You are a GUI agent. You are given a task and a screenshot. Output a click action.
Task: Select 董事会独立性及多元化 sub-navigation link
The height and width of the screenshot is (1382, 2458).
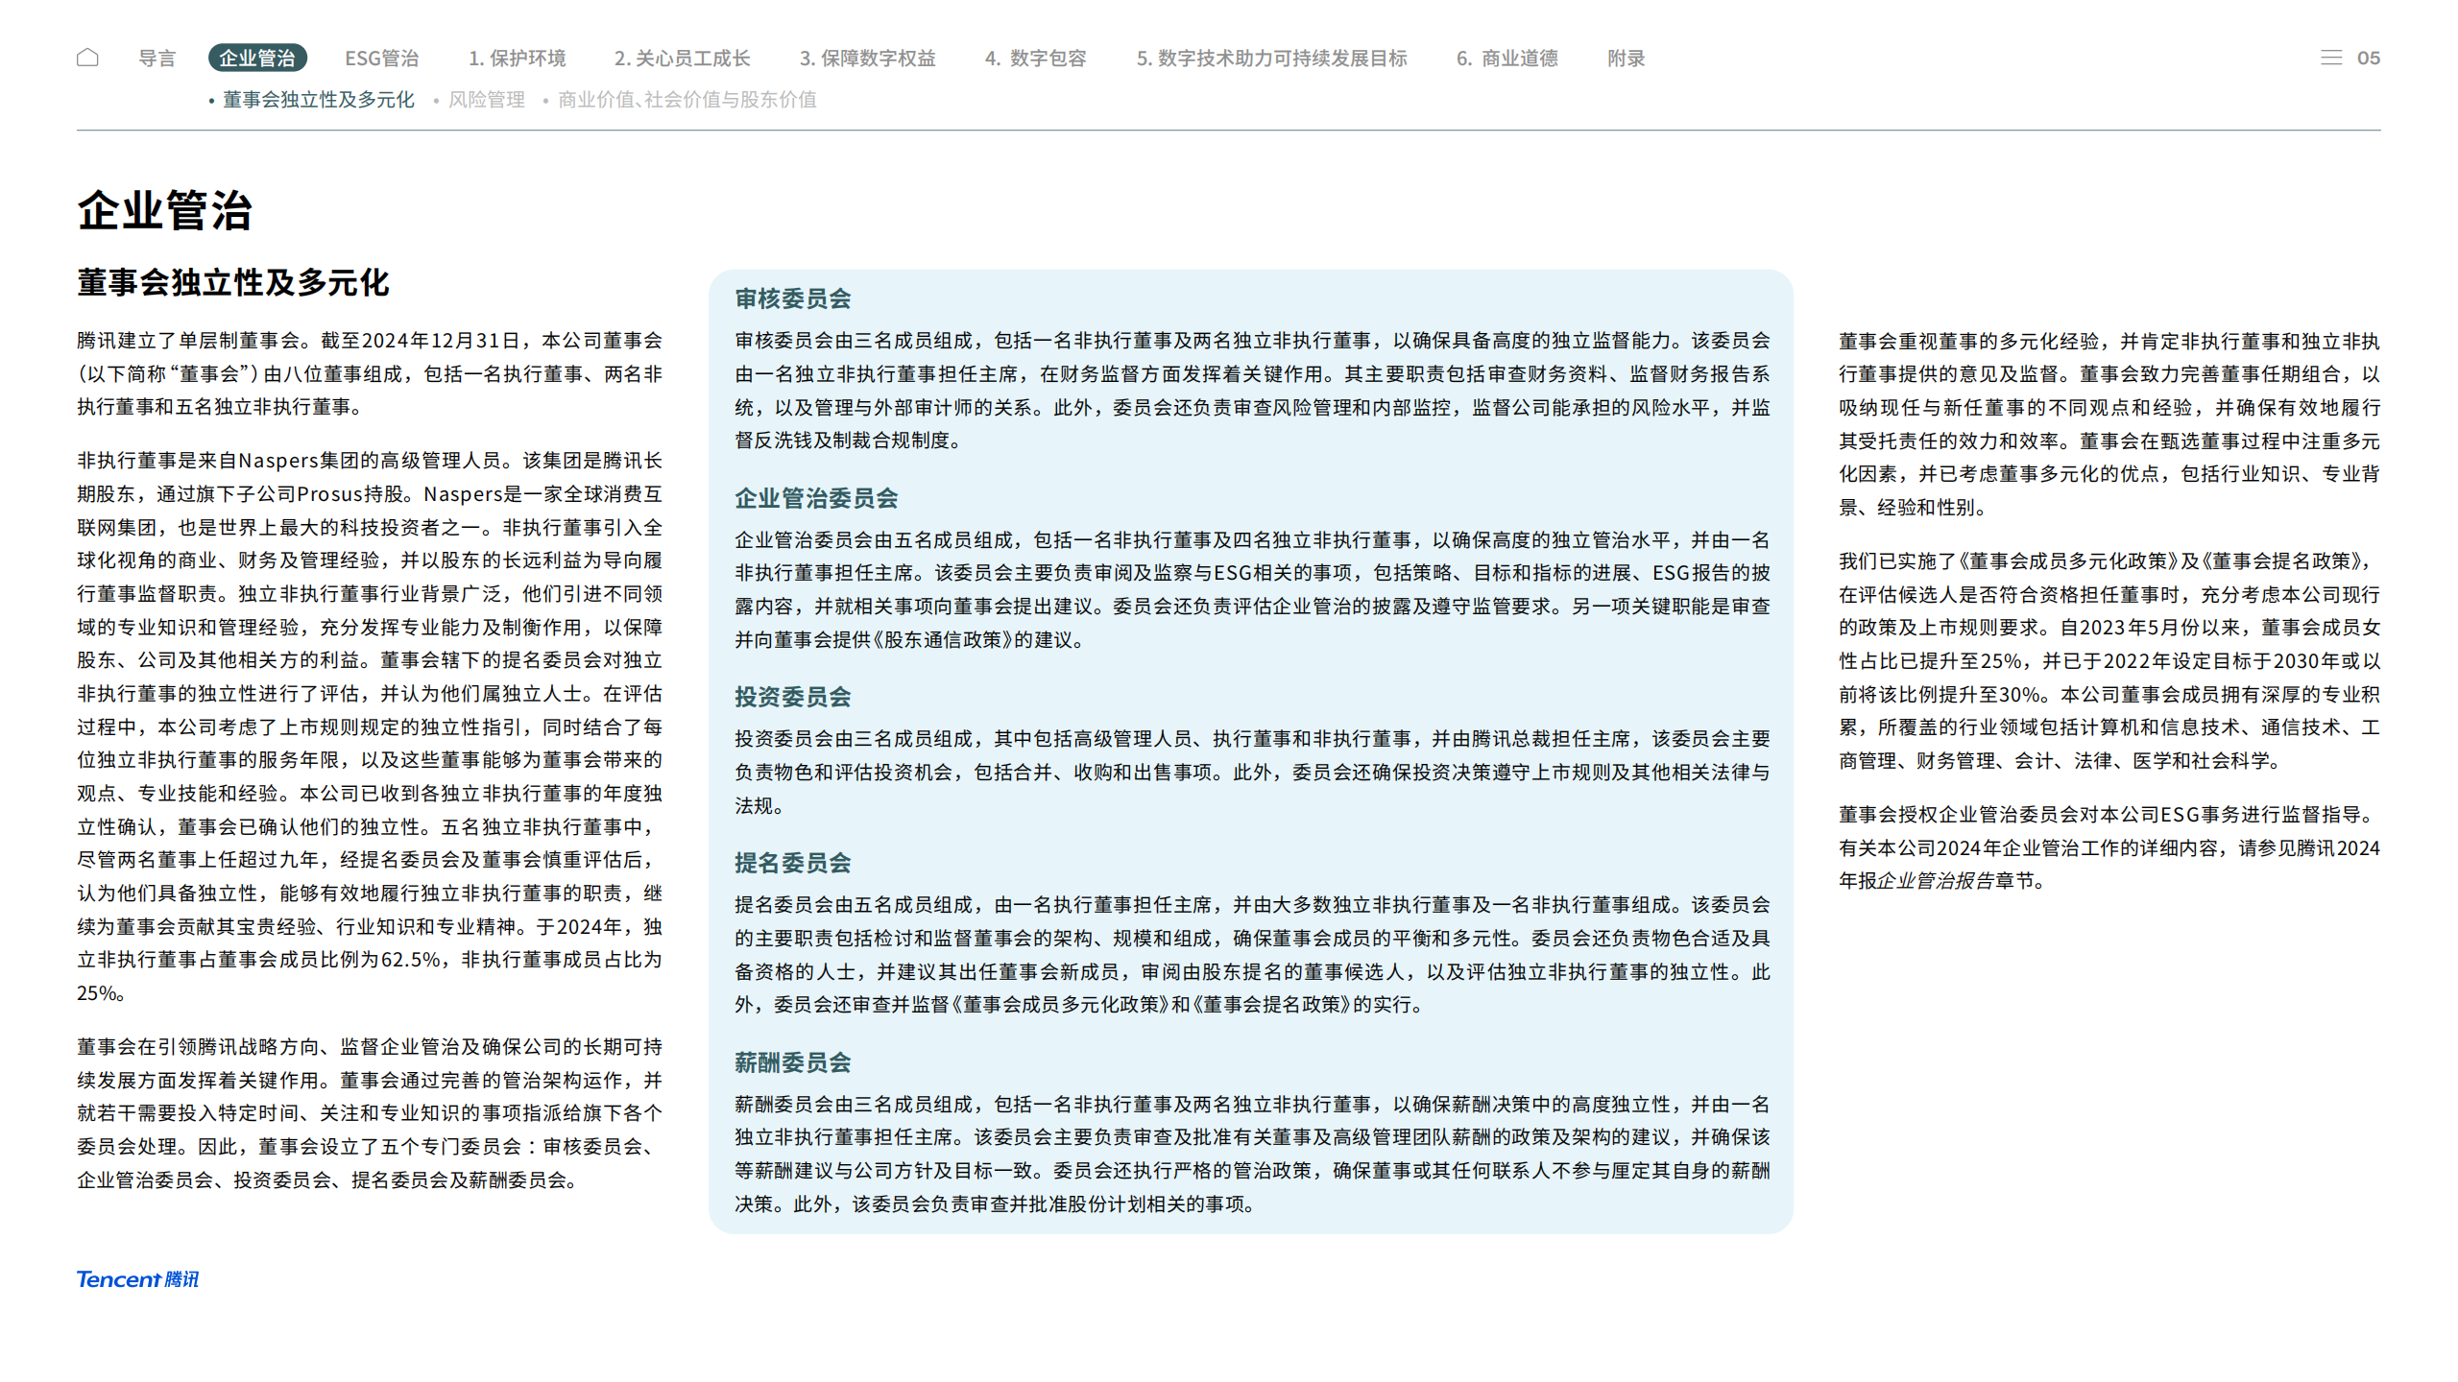click(318, 100)
